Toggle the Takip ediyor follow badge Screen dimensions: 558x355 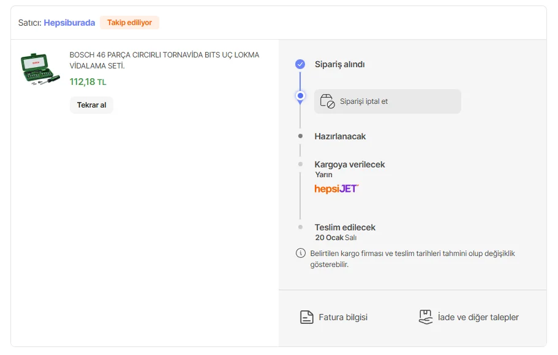[x=129, y=23]
